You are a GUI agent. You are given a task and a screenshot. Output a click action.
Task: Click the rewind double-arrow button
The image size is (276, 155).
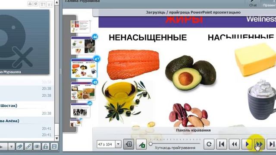point(234,144)
